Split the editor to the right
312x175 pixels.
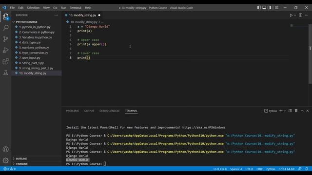pos(300,15)
